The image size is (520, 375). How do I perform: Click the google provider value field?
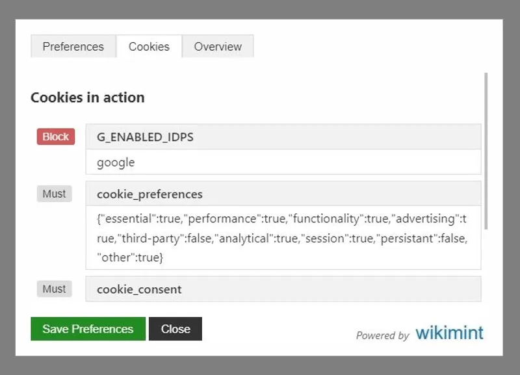click(x=283, y=162)
